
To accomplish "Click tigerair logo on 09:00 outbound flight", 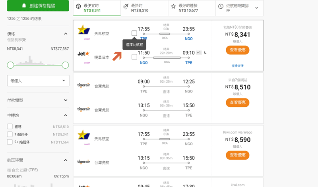I will pyautogui.click(x=84, y=85).
